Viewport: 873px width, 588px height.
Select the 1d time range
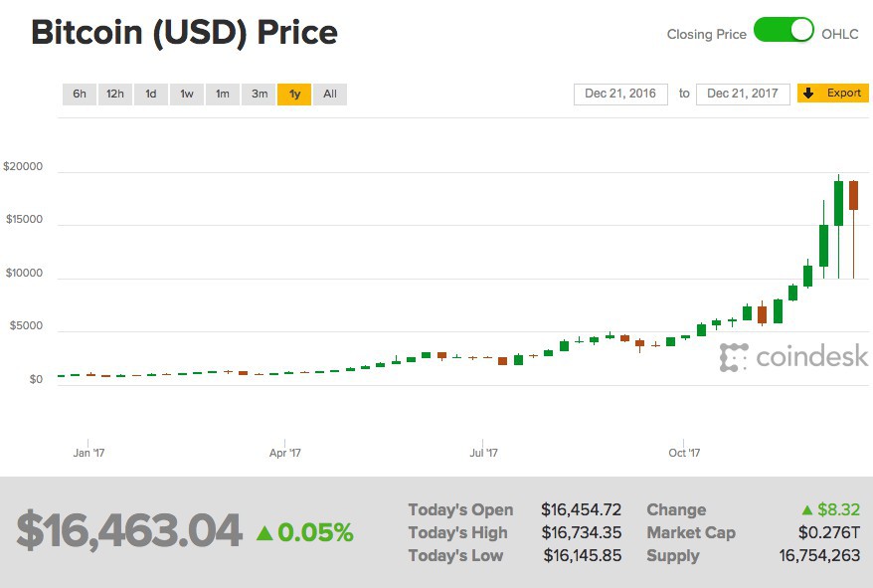150,94
